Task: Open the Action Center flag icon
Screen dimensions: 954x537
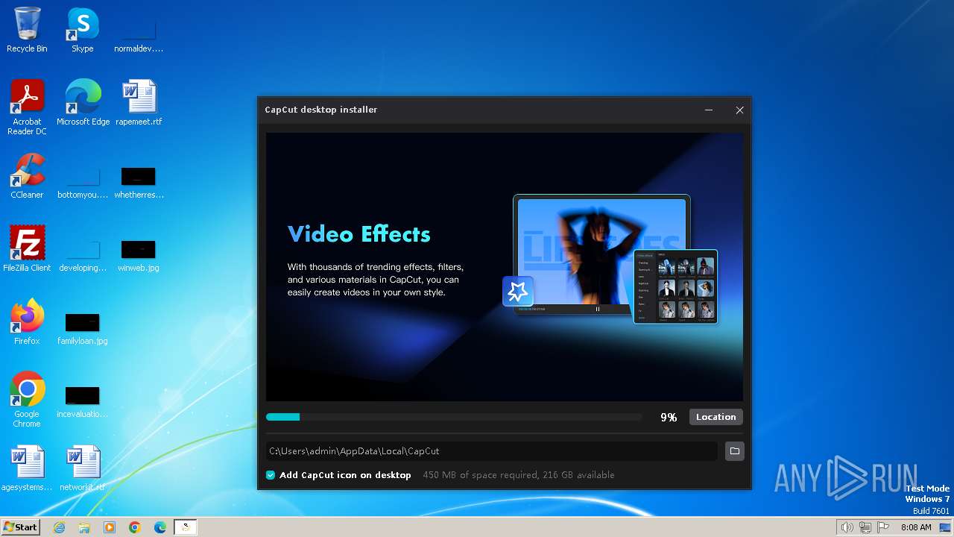Action: 883,527
